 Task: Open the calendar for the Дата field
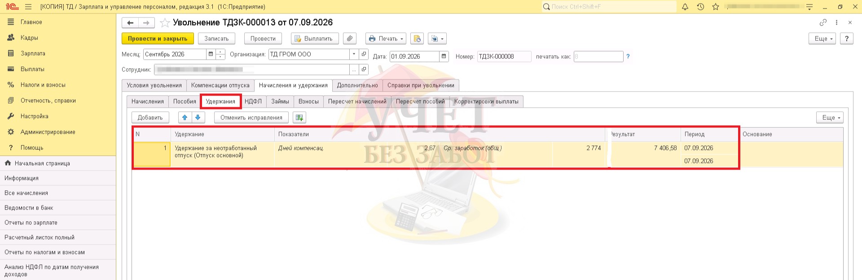444,57
